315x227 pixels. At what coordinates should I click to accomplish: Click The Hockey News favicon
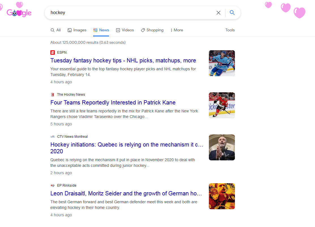coord(53,95)
